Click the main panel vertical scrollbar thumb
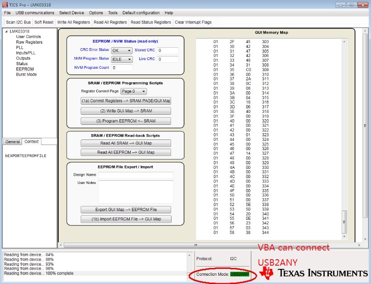Viewport: 371px width, 284px height. coord(365,125)
